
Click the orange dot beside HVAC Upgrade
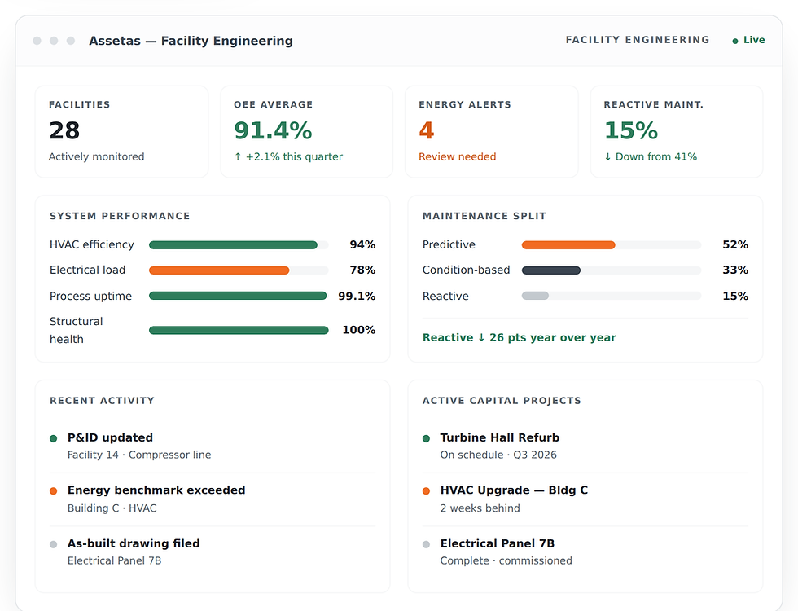tap(427, 490)
